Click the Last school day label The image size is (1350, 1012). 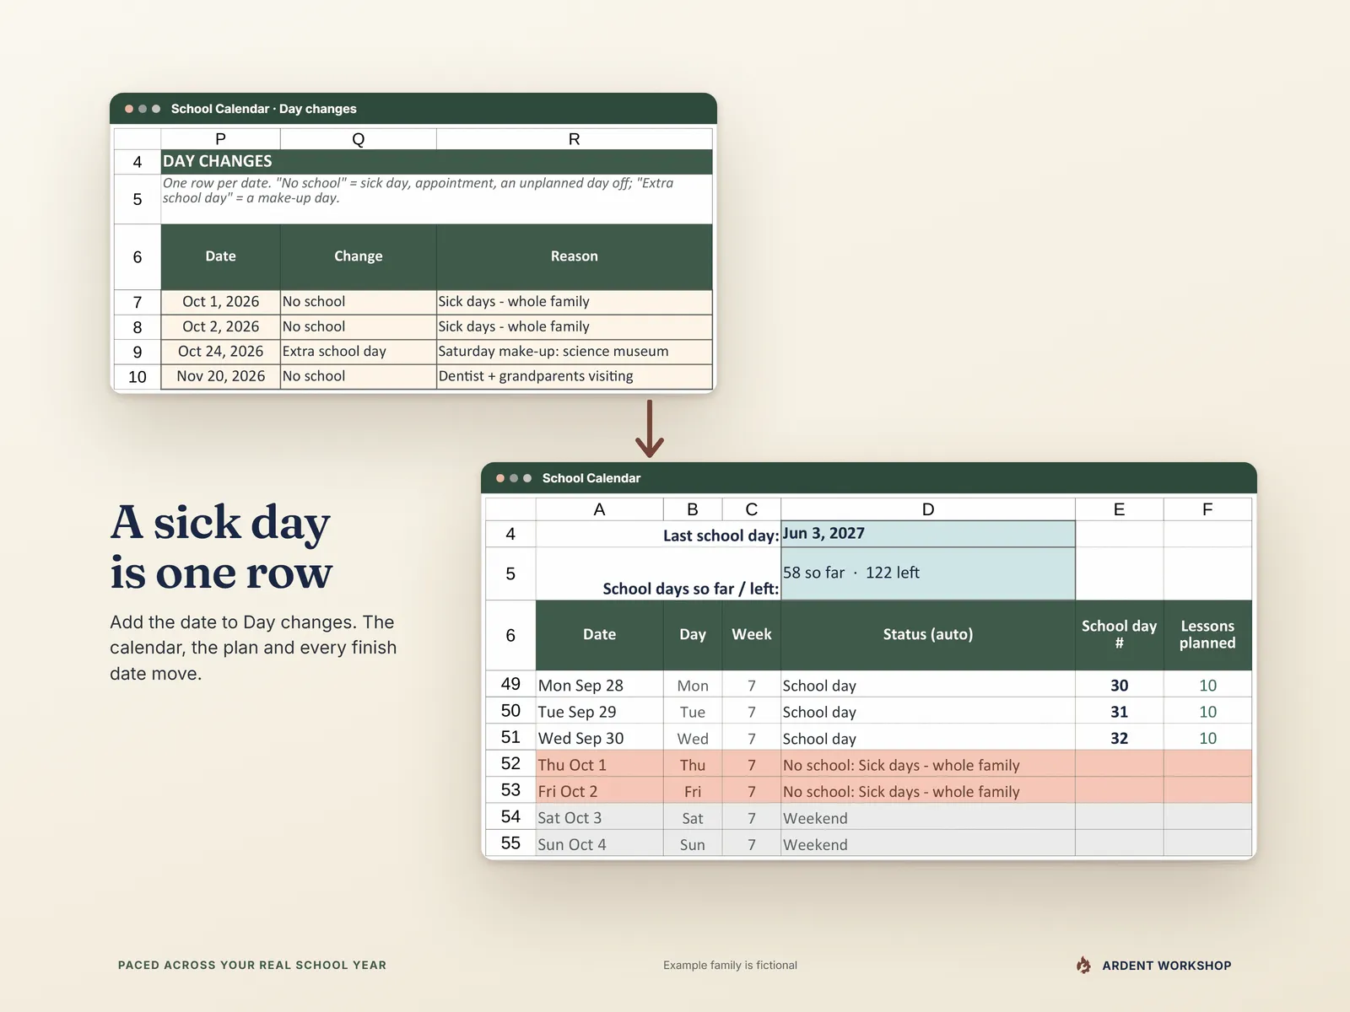click(721, 536)
